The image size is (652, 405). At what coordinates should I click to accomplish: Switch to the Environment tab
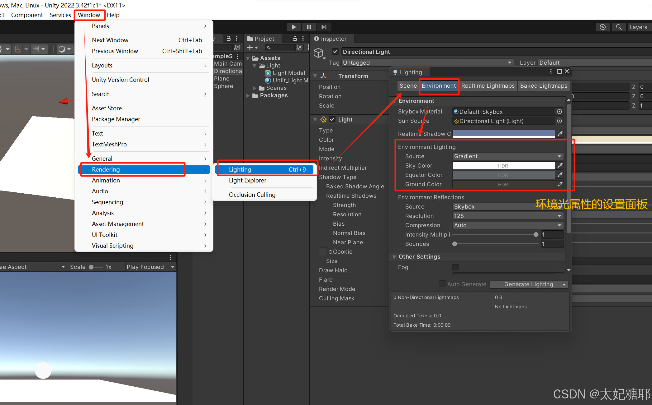tap(439, 86)
